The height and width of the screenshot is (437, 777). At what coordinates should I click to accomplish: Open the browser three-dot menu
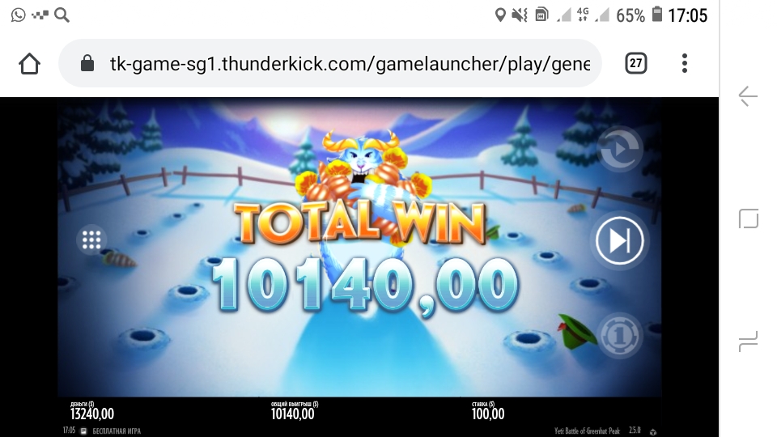point(685,63)
